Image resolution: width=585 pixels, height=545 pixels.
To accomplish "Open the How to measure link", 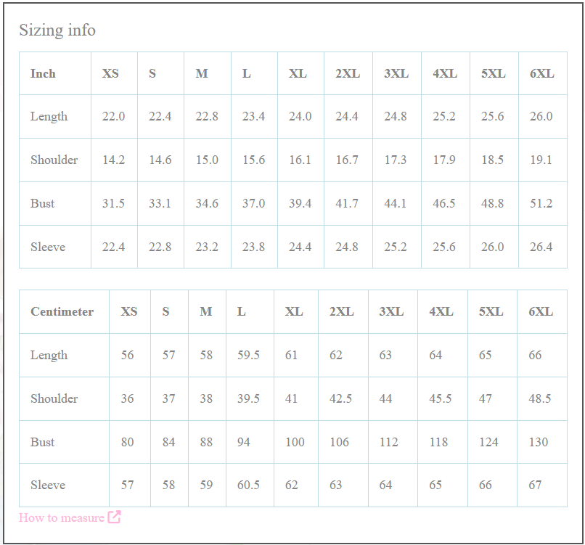I will [x=62, y=517].
